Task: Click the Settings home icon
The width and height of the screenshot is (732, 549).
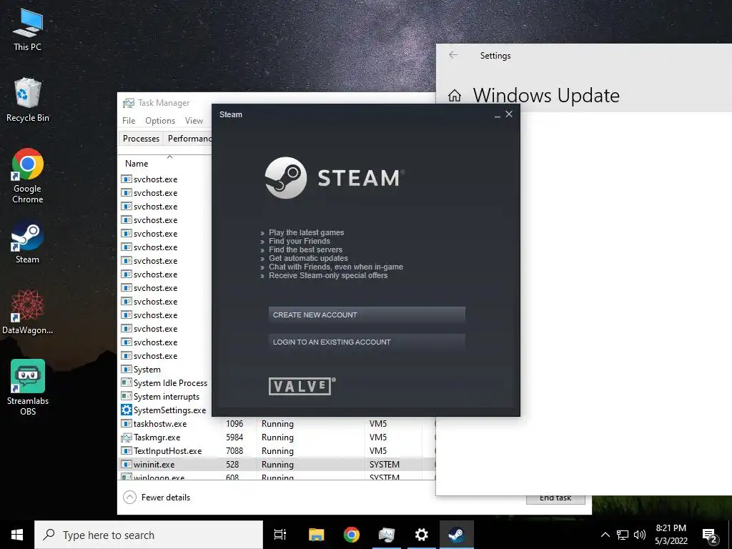Action: click(x=454, y=96)
